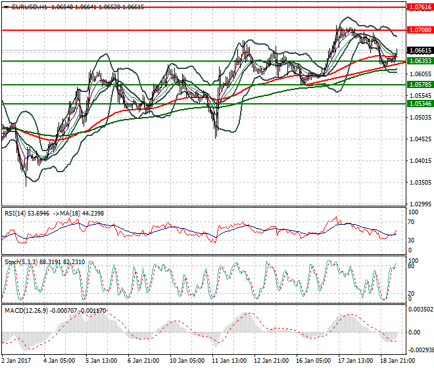Screen dimensions: 434x368
Task: Click the 18 Jan 21:00 time label
Action: (397, 361)
